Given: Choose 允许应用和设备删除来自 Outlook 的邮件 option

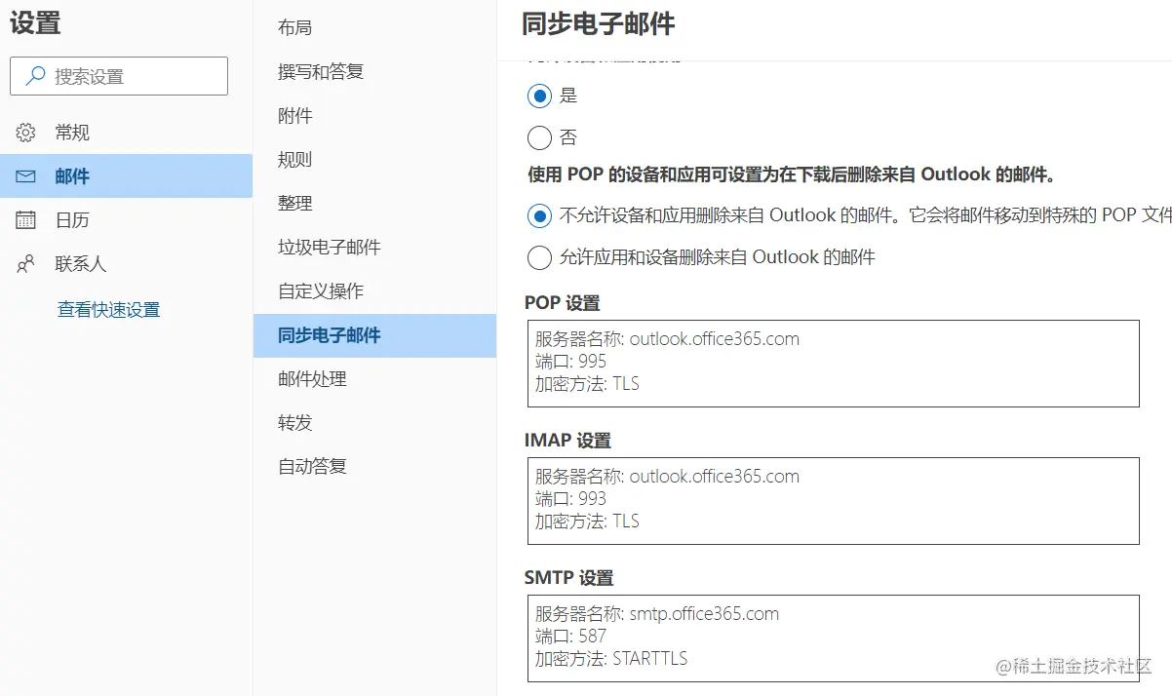Looking at the screenshot, I should click(539, 257).
